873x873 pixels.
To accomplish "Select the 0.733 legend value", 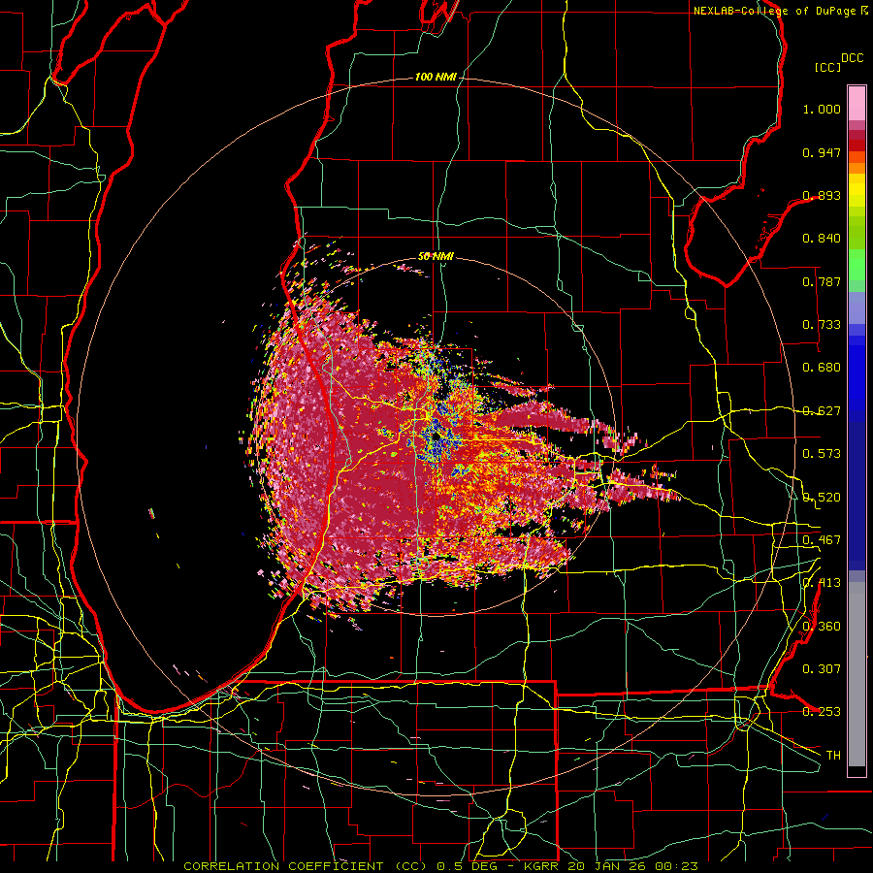I will pyautogui.click(x=822, y=325).
